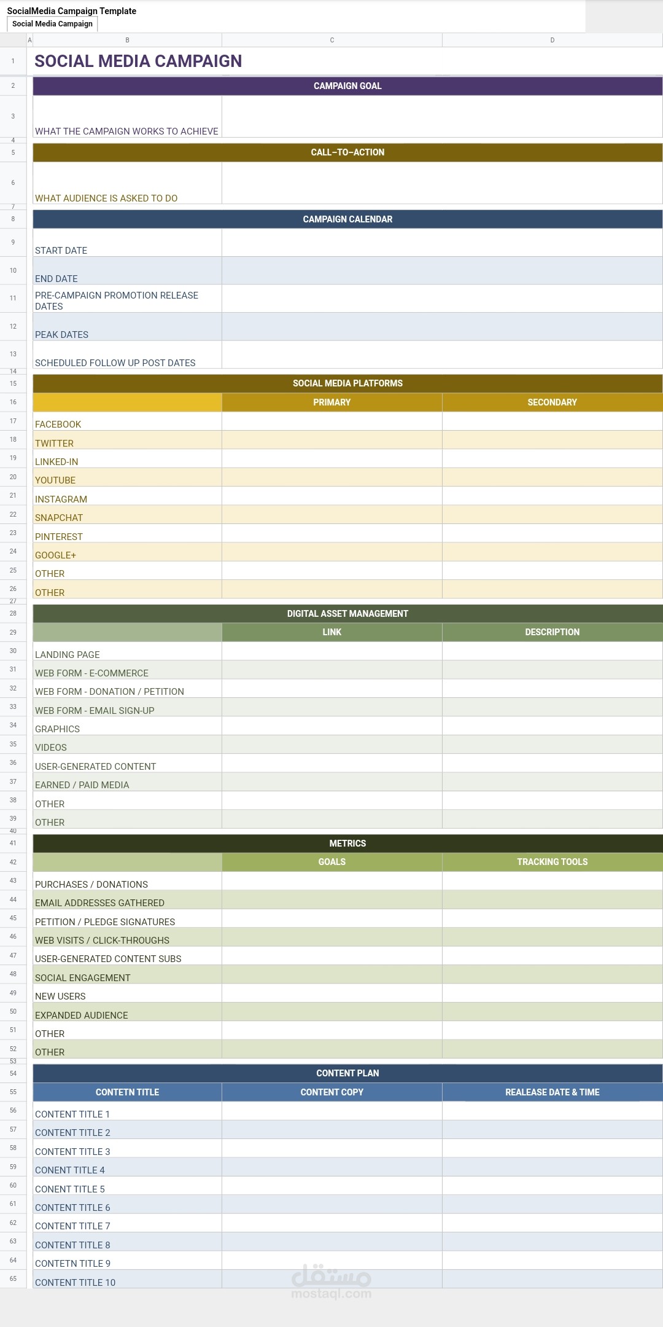Select USER-GENERATED CONTENT SUBS cell
Screen dimensions: 663x1327
click(127, 955)
